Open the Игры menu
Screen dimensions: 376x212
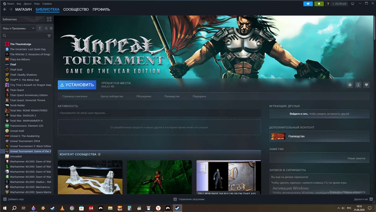click(x=37, y=4)
